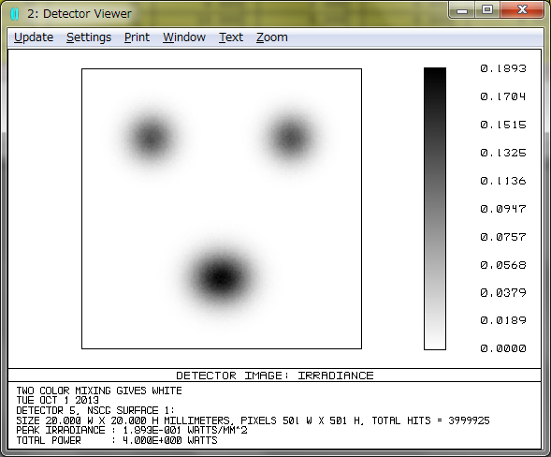The height and width of the screenshot is (457, 551).
Task: Open the Text menu
Action: (x=231, y=37)
